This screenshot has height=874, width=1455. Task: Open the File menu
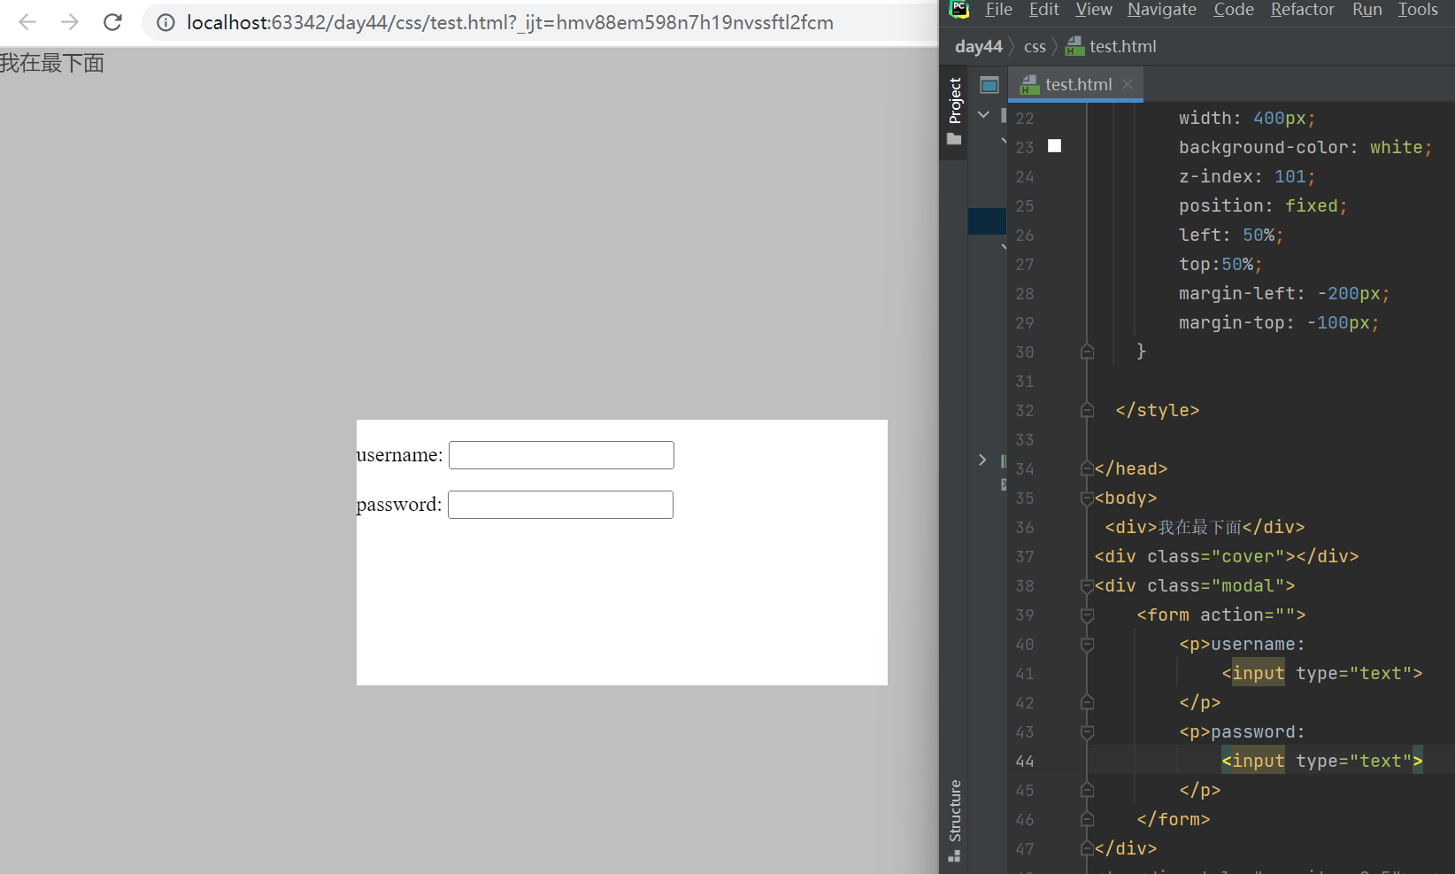click(x=998, y=9)
